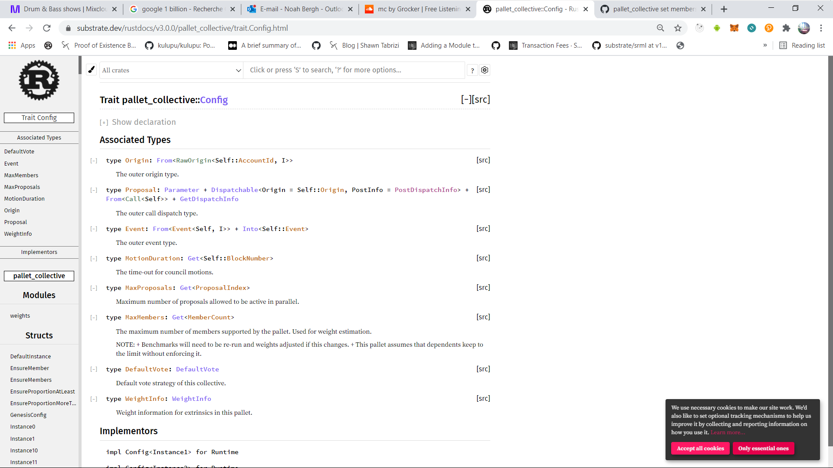Switch to Outlook E-mail tab
This screenshot has height=468, width=833.
(x=300, y=9)
